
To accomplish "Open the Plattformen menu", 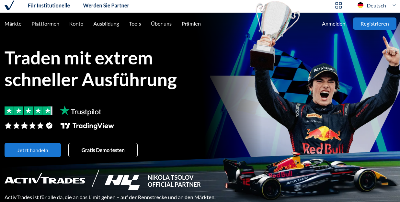I will pos(45,24).
